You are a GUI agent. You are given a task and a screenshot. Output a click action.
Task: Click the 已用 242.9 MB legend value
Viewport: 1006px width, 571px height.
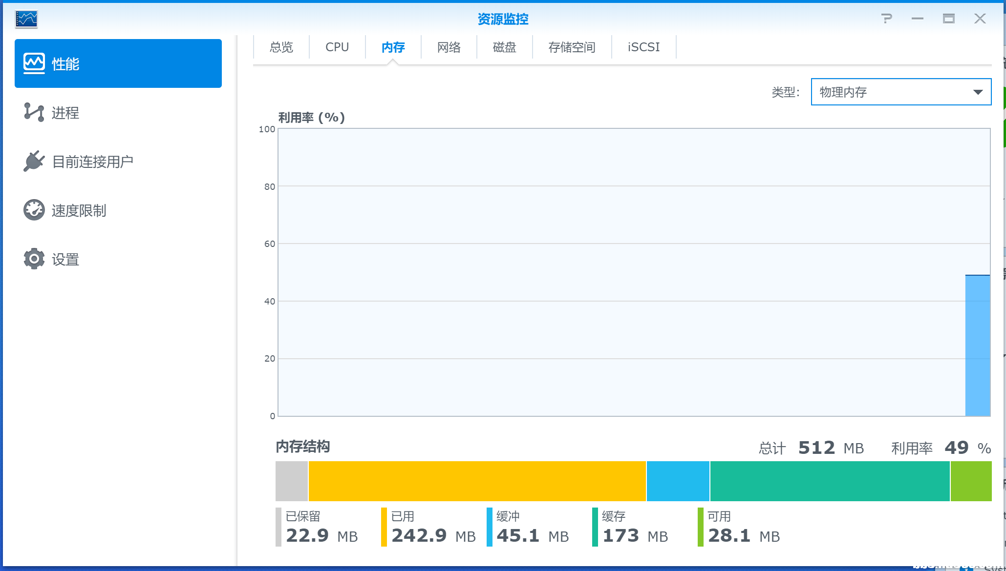pos(433,536)
